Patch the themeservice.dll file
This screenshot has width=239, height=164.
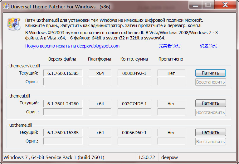211,73
